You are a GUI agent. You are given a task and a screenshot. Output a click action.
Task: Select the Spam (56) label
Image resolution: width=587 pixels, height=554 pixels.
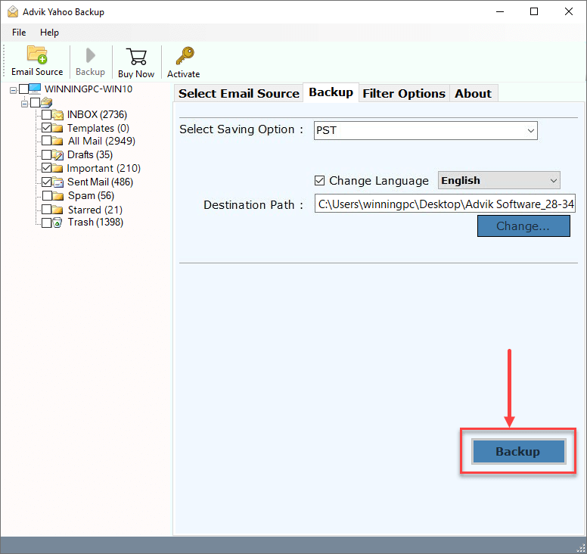click(x=91, y=195)
